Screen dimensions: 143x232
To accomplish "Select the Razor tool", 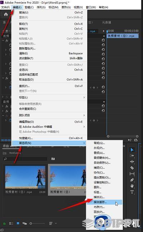I will (132, 168).
